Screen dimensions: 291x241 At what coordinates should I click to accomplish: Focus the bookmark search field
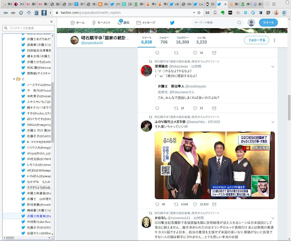(28, 28)
